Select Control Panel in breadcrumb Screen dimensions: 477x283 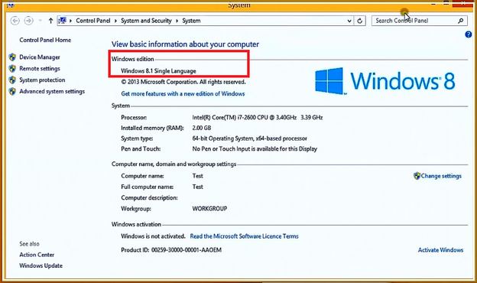click(x=93, y=21)
